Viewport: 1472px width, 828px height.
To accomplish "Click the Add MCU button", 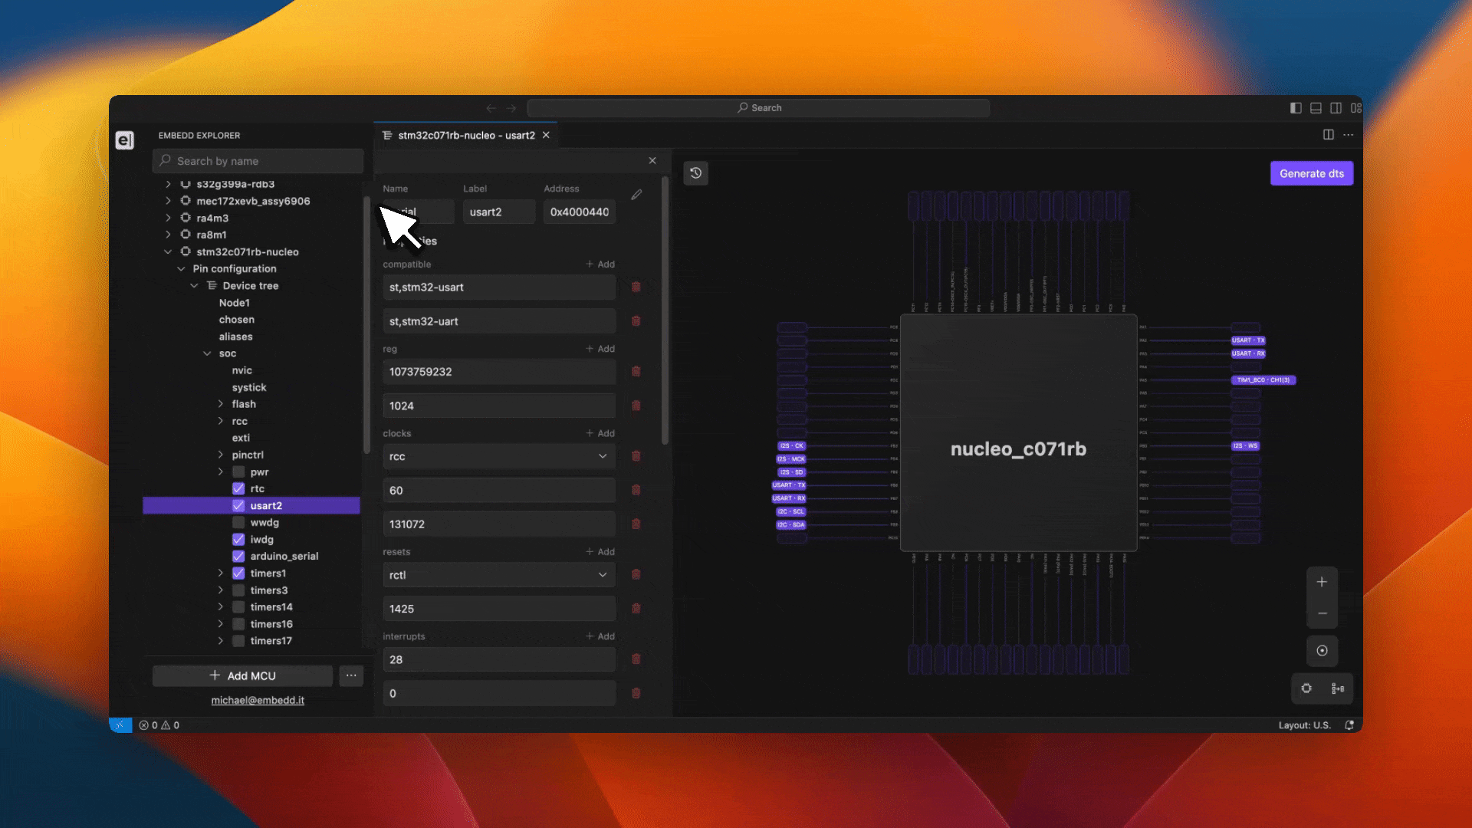I will [x=242, y=675].
